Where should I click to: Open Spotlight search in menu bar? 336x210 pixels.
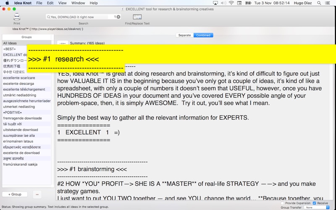[319, 3]
